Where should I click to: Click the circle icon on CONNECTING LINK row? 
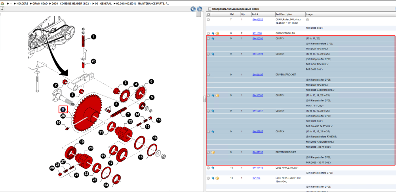point(208,33)
